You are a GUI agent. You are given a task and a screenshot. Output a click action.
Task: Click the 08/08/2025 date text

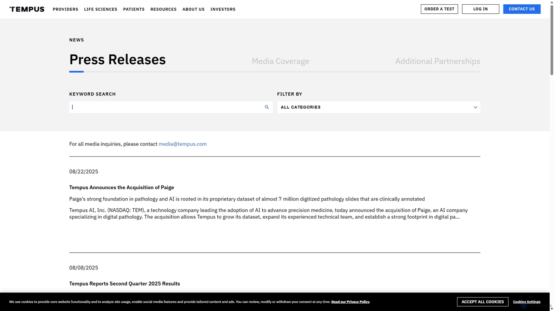pyautogui.click(x=84, y=268)
